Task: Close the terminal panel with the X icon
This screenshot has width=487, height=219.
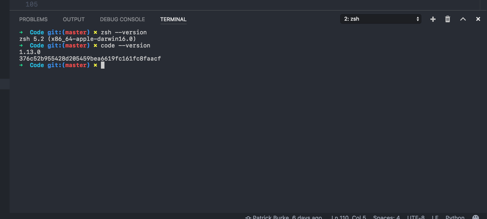Action: point(478,19)
